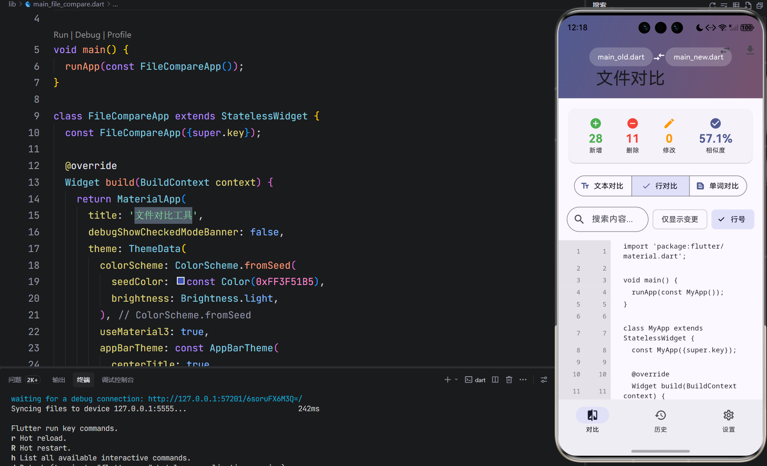
Task: Select the 终端 terminal panel tab
Action: coord(84,380)
